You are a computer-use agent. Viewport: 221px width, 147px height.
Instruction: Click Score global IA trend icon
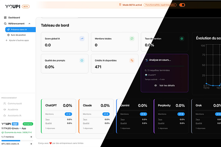tap(82, 39)
